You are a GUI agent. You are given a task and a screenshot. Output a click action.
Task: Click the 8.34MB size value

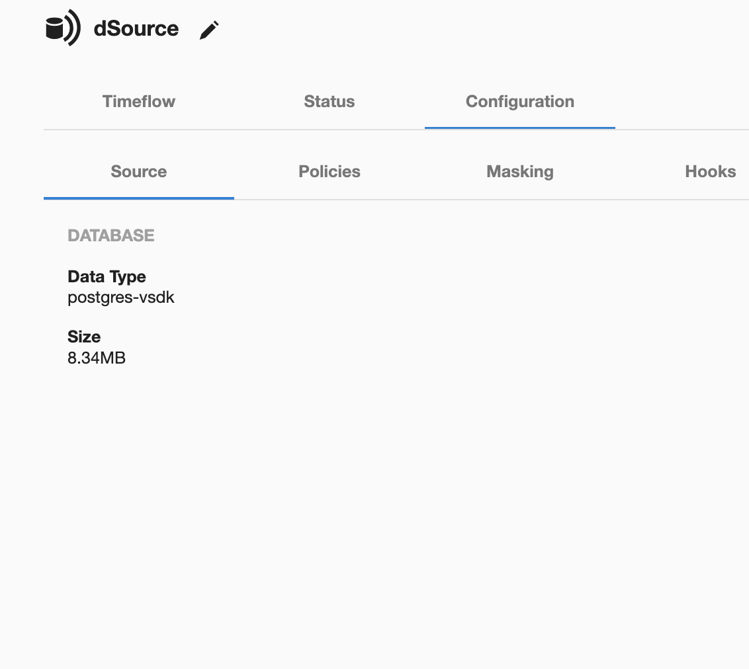point(97,358)
